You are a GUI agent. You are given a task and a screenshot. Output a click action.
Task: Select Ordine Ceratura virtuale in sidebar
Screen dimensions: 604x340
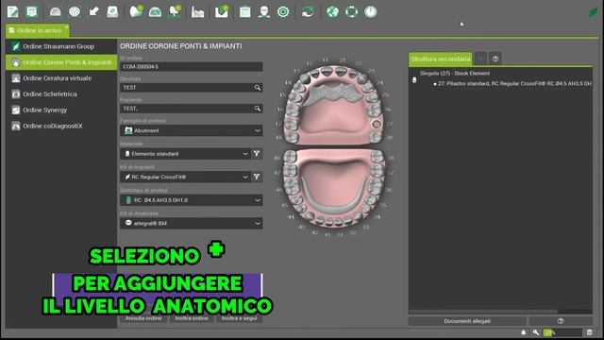[61, 78]
